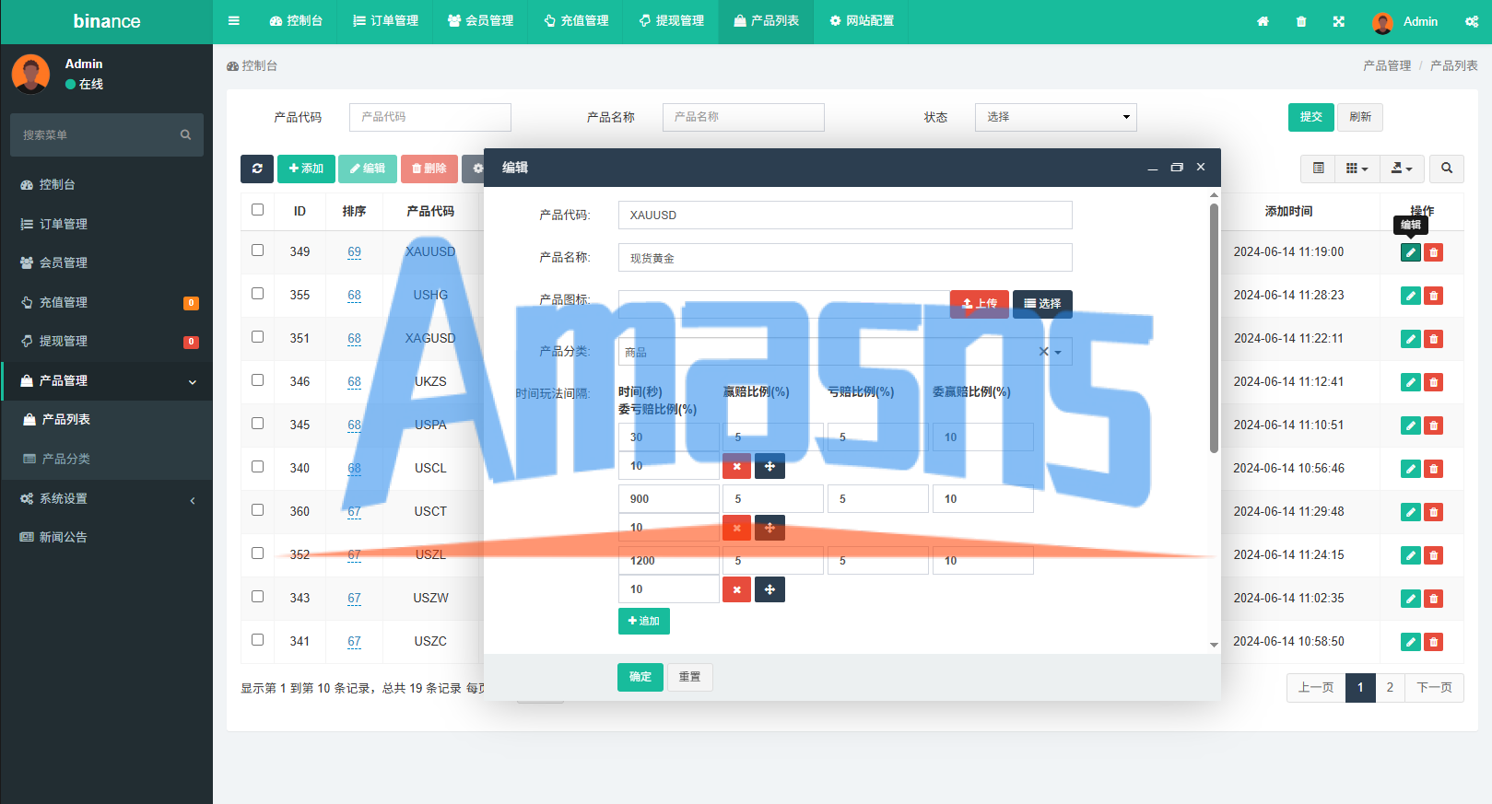
Task: Open 订单管理 in top navigation
Action: click(x=385, y=20)
